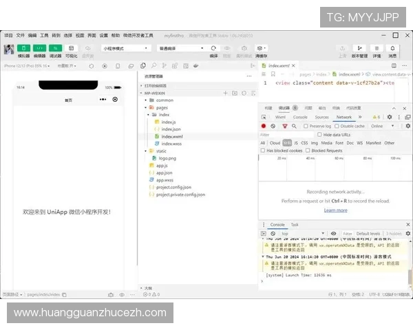Screen dimensions: 413x330
Task: Click the simulator refresh circle icon
Action: point(91,66)
